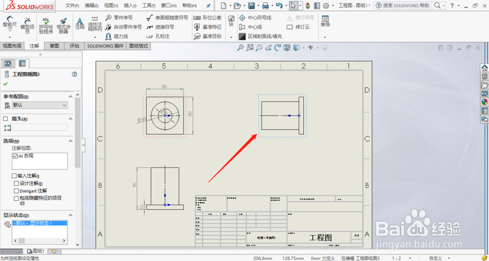Insert a Note annotation
This screenshot has width=489, height=261.
coord(80,24)
